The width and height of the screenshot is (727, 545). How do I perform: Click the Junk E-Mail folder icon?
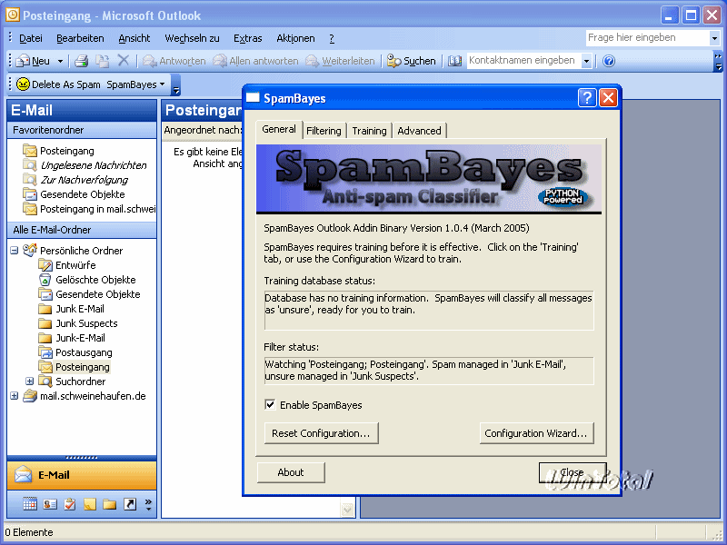click(45, 309)
